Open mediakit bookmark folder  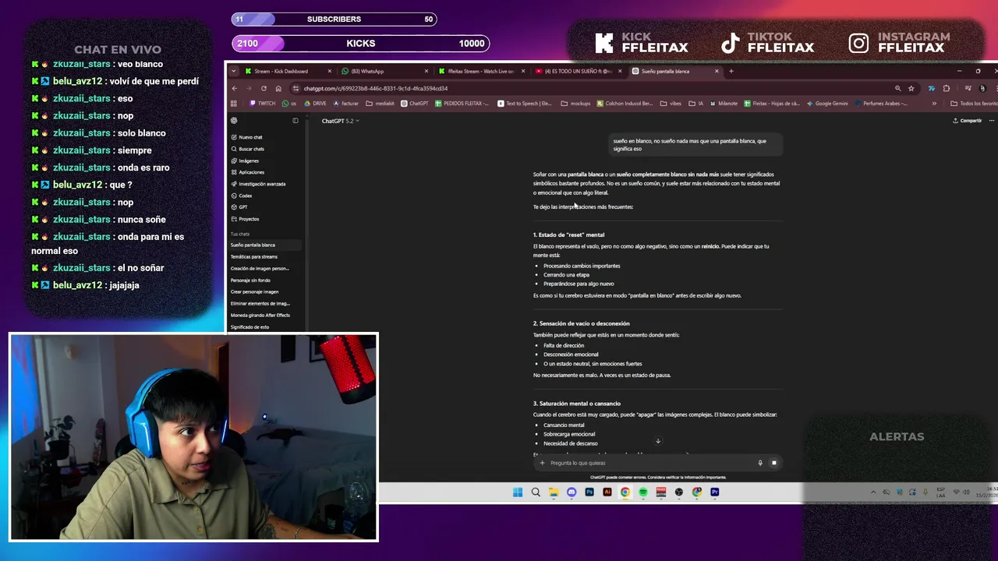click(x=380, y=103)
